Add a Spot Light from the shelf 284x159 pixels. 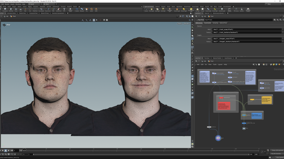(x=157, y=9)
